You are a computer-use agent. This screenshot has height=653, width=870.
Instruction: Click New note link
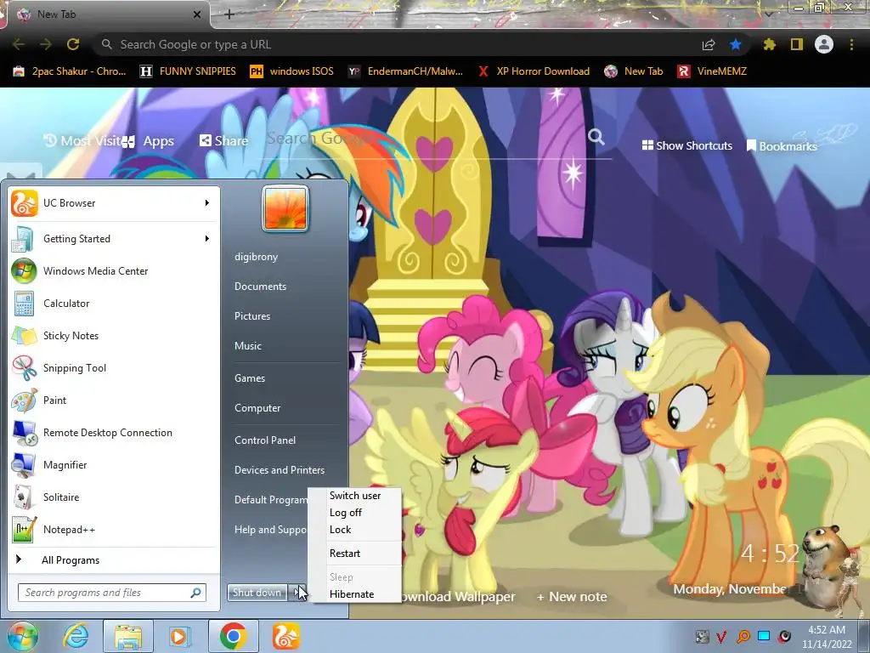pyautogui.click(x=572, y=597)
